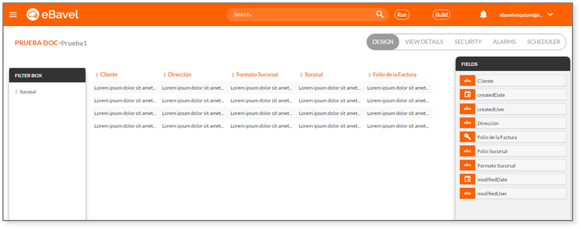Select the Dirección field label in the Fields panel
The image size is (581, 229).
(488, 123)
